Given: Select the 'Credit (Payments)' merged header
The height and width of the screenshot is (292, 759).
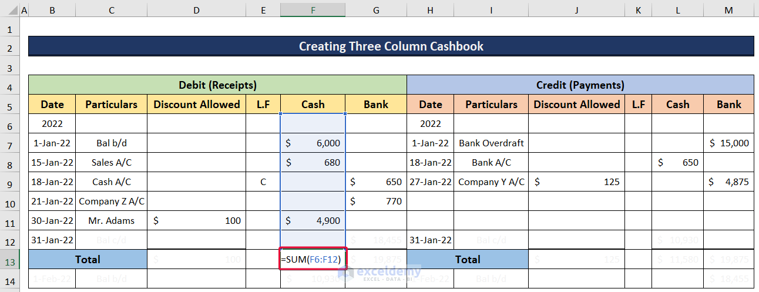Looking at the screenshot, I should coord(580,85).
